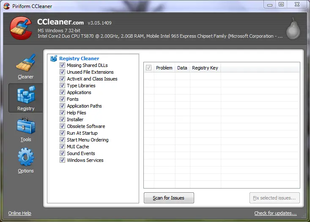Click version text v3.05.1409

pyautogui.click(x=100, y=23)
